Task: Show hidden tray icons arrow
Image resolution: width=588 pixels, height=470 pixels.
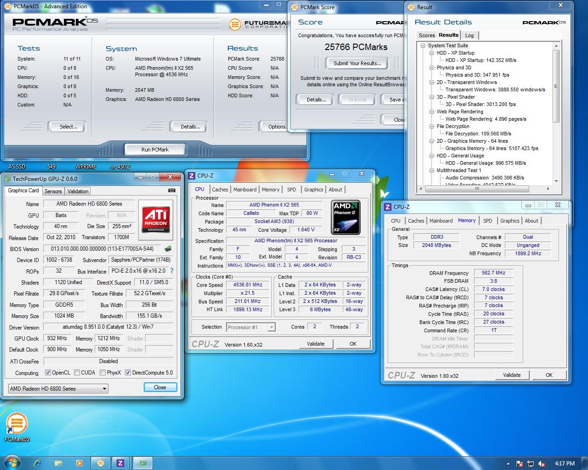Action: [x=508, y=464]
